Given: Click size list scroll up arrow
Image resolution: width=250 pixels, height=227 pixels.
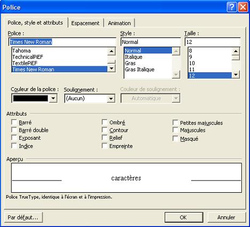Looking at the screenshot, I should coord(236,51).
